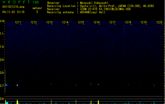
Task: Click the Receiving Location field label
Action: tap(61, 6)
